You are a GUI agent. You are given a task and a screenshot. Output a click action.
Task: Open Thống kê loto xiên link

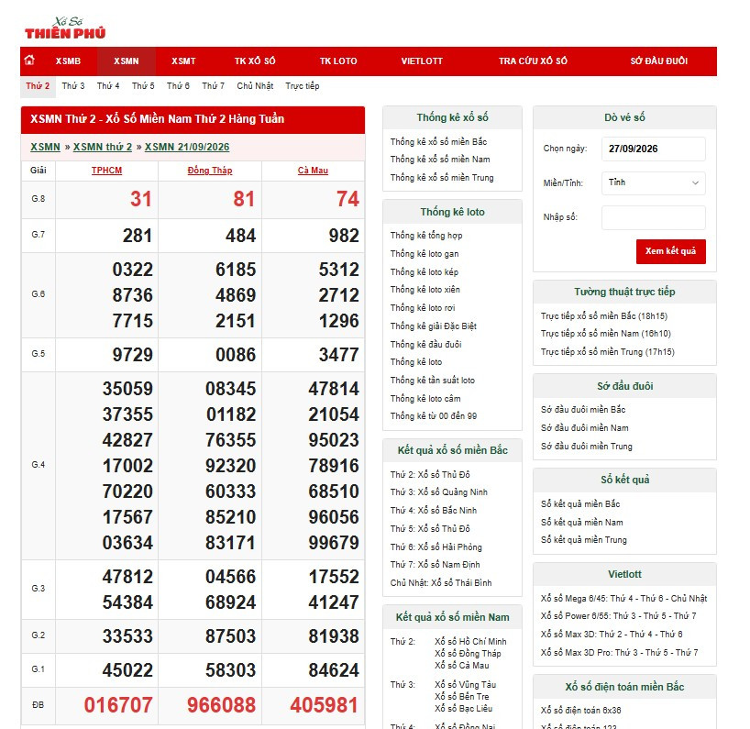425,290
